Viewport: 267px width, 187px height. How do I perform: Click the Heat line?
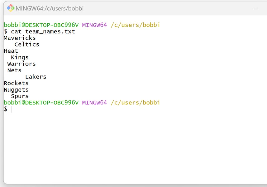tap(11, 51)
